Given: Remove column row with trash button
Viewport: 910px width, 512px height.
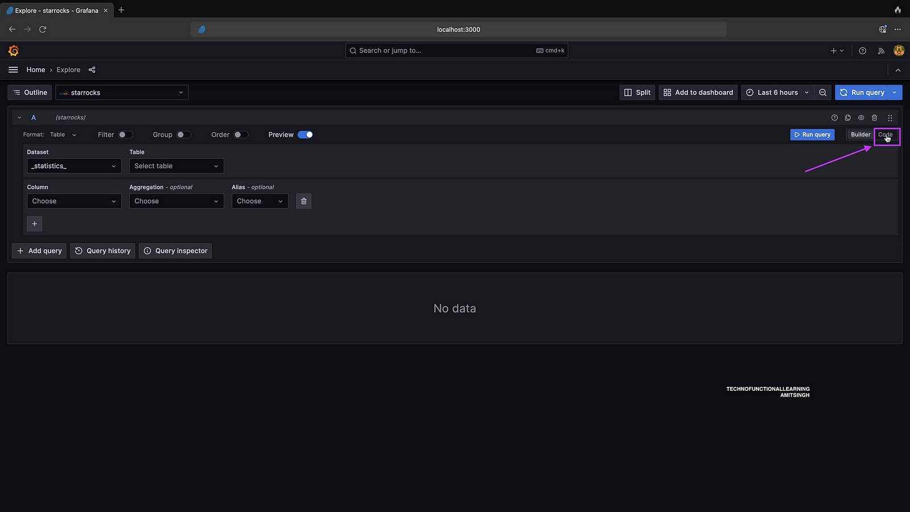Looking at the screenshot, I should [304, 201].
